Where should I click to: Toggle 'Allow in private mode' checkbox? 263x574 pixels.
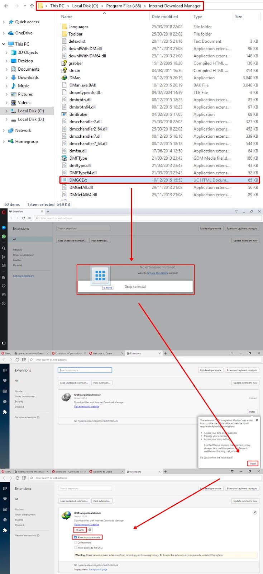(76, 537)
